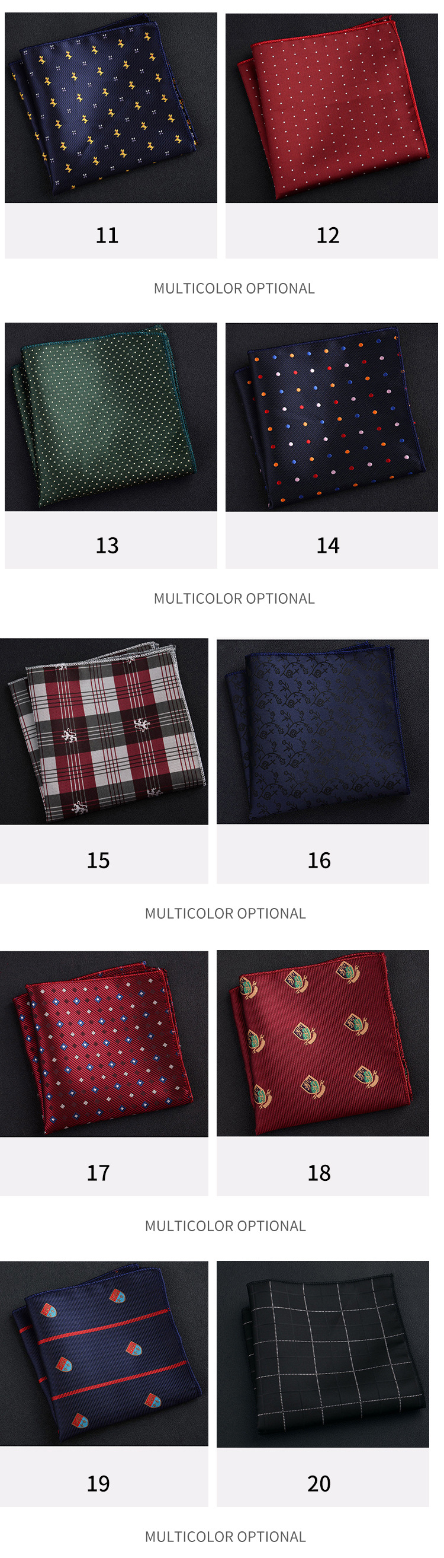Choose the red diamond pattern pocket square
The image size is (444, 1558).
click(104, 1043)
